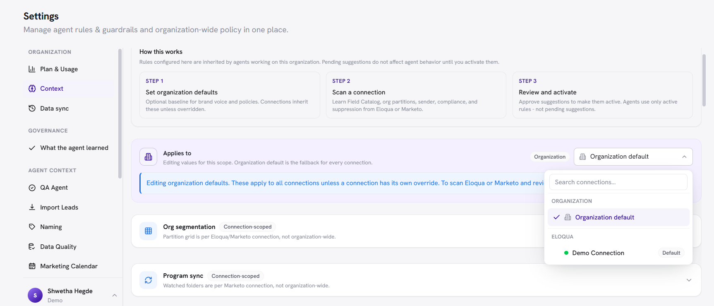Click the sidebar vertical scrollbar
The width and height of the screenshot is (714, 306).
pos(120,113)
